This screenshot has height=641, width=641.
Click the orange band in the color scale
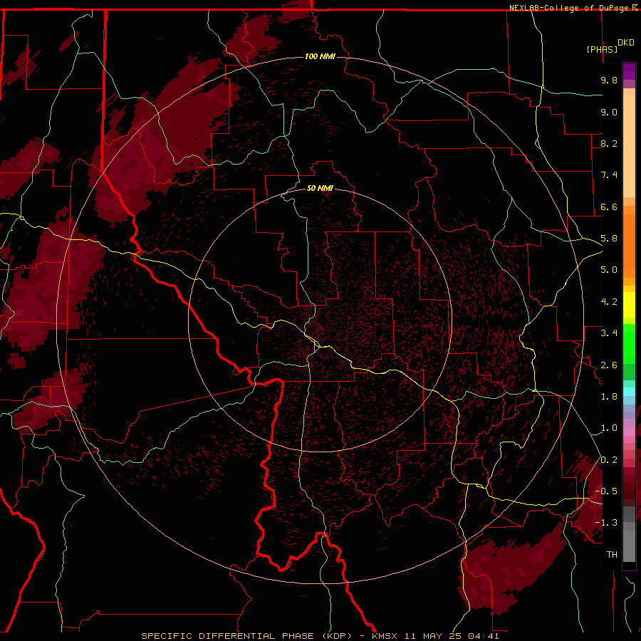click(x=629, y=245)
